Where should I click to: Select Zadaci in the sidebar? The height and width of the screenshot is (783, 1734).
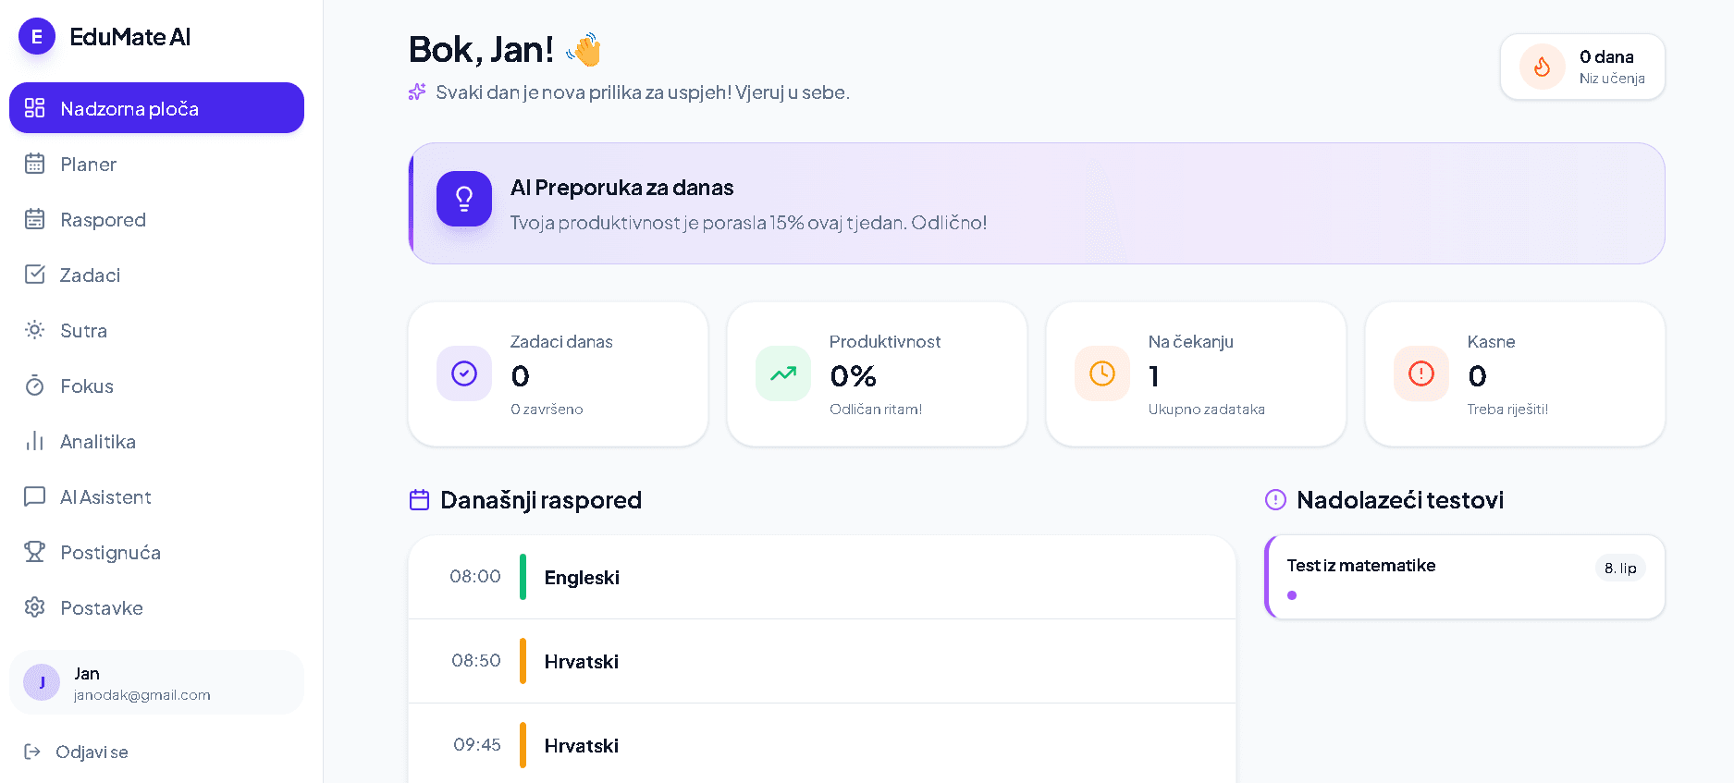(x=156, y=275)
